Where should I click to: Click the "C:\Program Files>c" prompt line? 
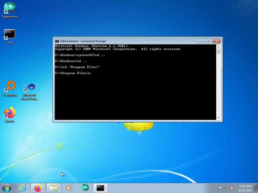pos(73,73)
